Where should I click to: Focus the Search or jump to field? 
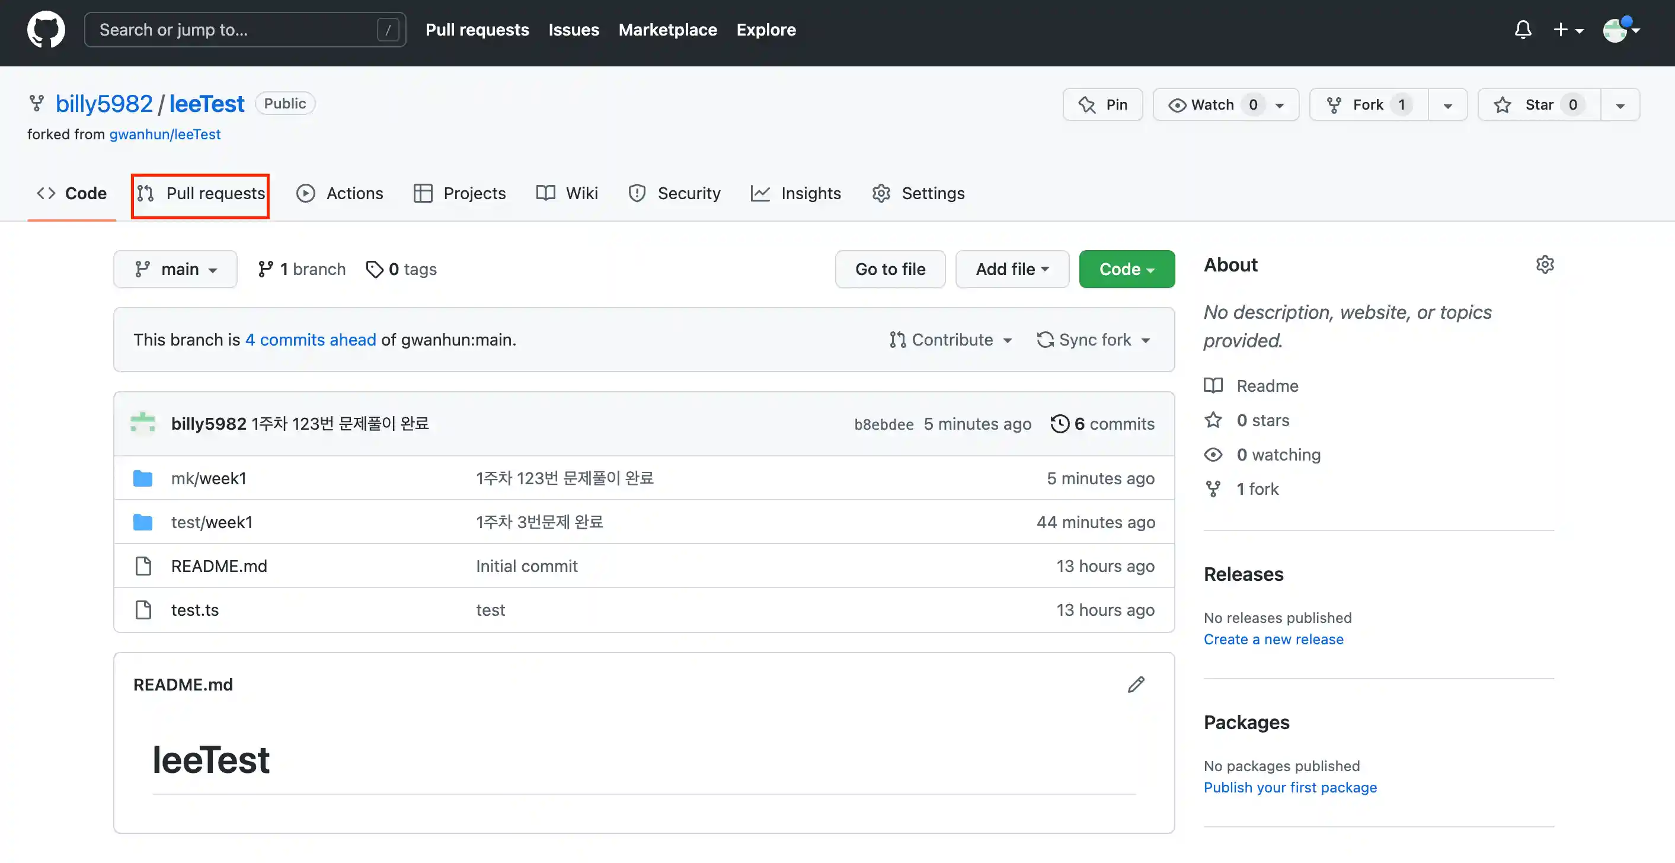pyautogui.click(x=234, y=30)
